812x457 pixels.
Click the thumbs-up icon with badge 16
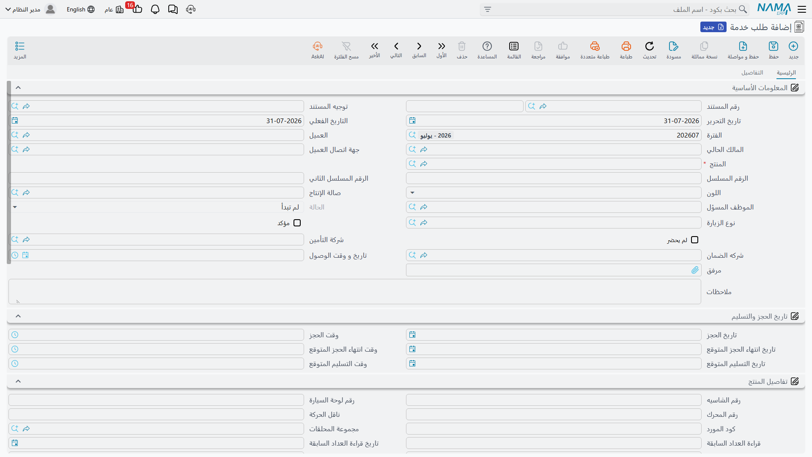coord(137,8)
